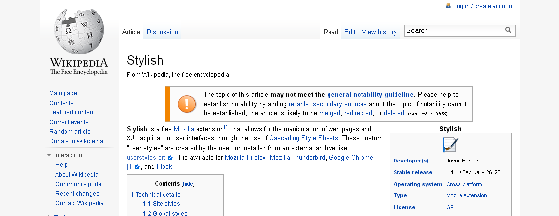
Task: Click Developer(s) infobox label
Action: tap(411, 161)
